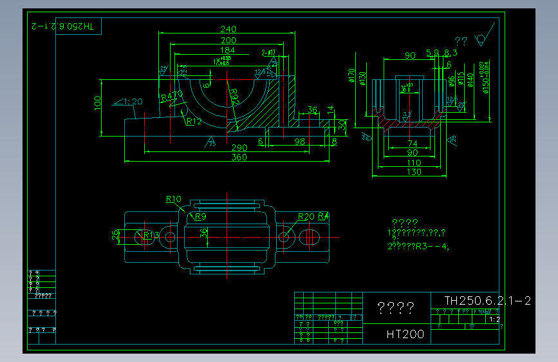Image resolution: width=558 pixels, height=362 pixels.
Task: Click the R3--4 technical note line
Action: click(418, 246)
